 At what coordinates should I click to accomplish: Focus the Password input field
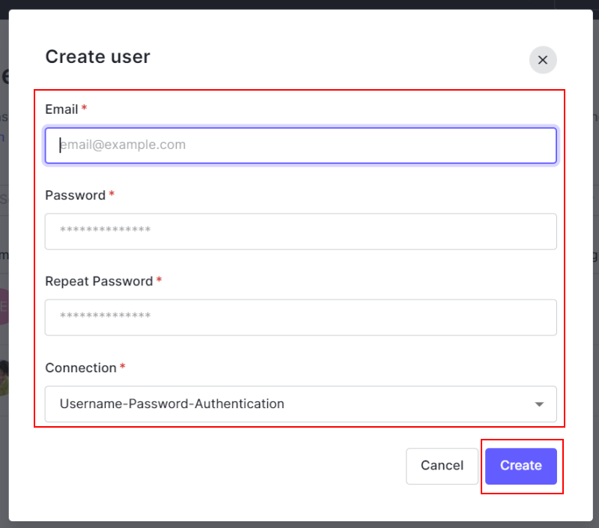pyautogui.click(x=300, y=231)
